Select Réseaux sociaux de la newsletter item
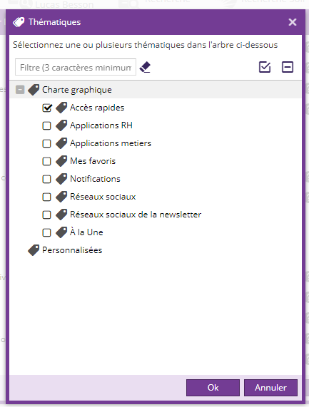The height and width of the screenshot is (407, 309). tap(136, 215)
